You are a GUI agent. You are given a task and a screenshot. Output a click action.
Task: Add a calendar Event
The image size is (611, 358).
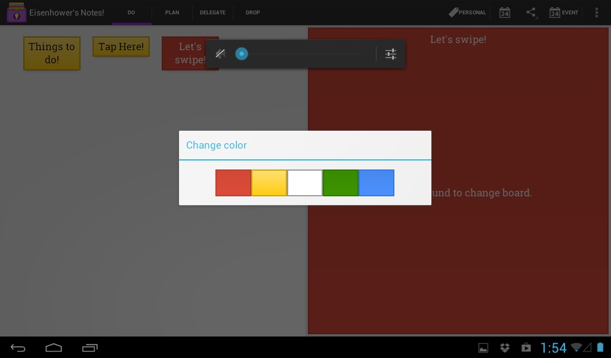[x=564, y=13]
